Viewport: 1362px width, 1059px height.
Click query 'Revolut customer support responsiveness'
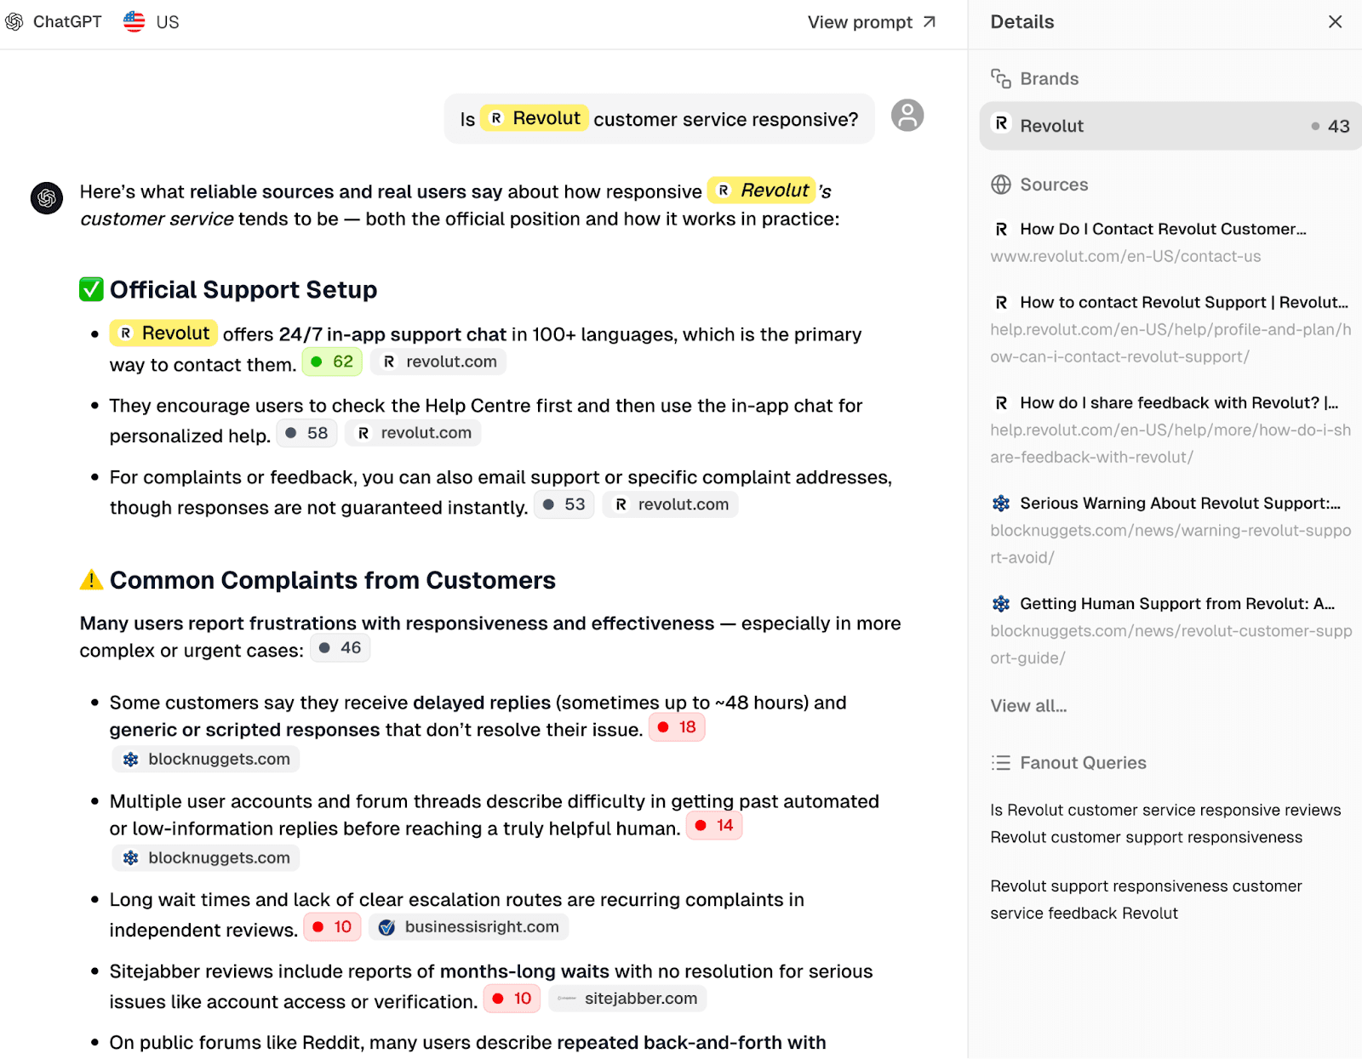tap(1146, 837)
